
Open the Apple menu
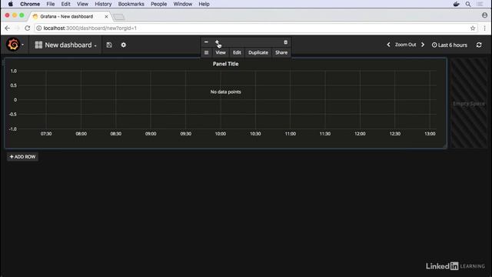10,4
